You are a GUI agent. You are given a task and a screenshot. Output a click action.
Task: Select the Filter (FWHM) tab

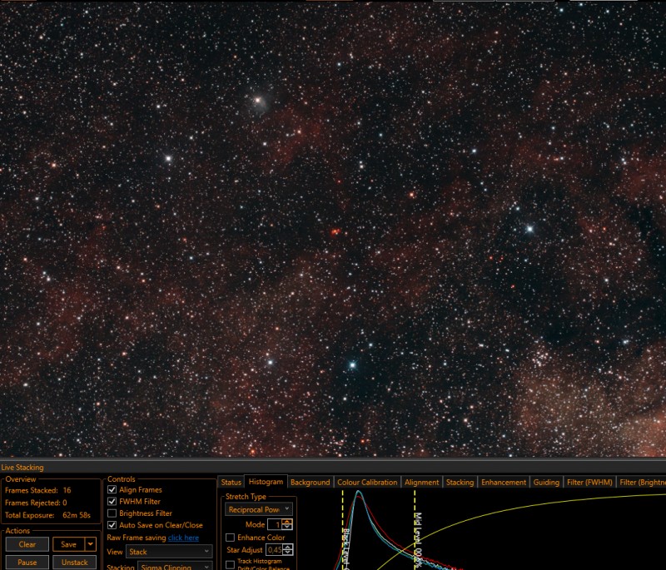tap(589, 482)
